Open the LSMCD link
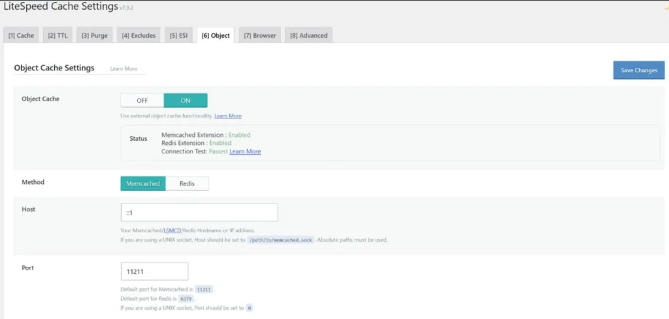Image resolution: width=669 pixels, height=319 pixels. (x=172, y=230)
